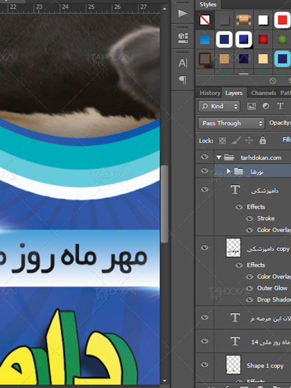Click the clear style no-entry icon
Viewport: 291px width, 388px height.
pyautogui.click(x=273, y=80)
